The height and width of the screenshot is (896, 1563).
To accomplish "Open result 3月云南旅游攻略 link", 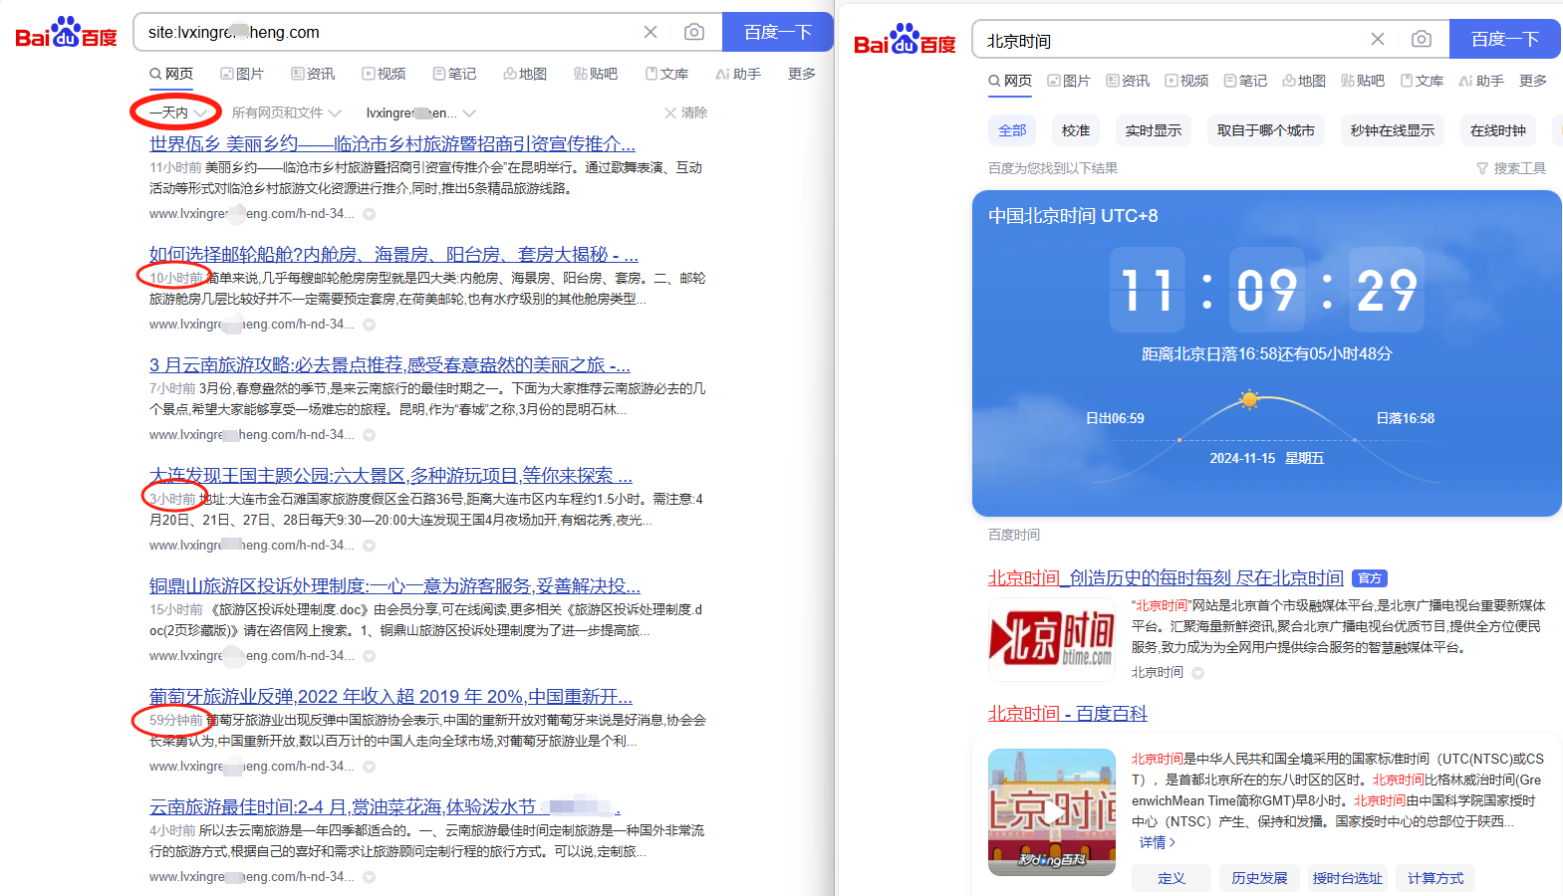I will point(390,364).
